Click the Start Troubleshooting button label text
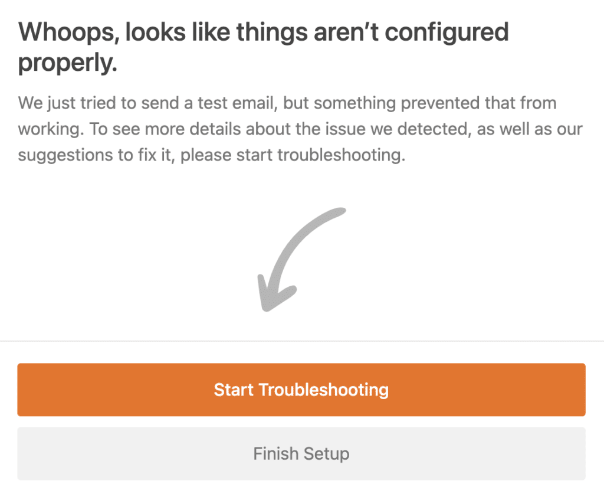The height and width of the screenshot is (497, 604). [301, 390]
